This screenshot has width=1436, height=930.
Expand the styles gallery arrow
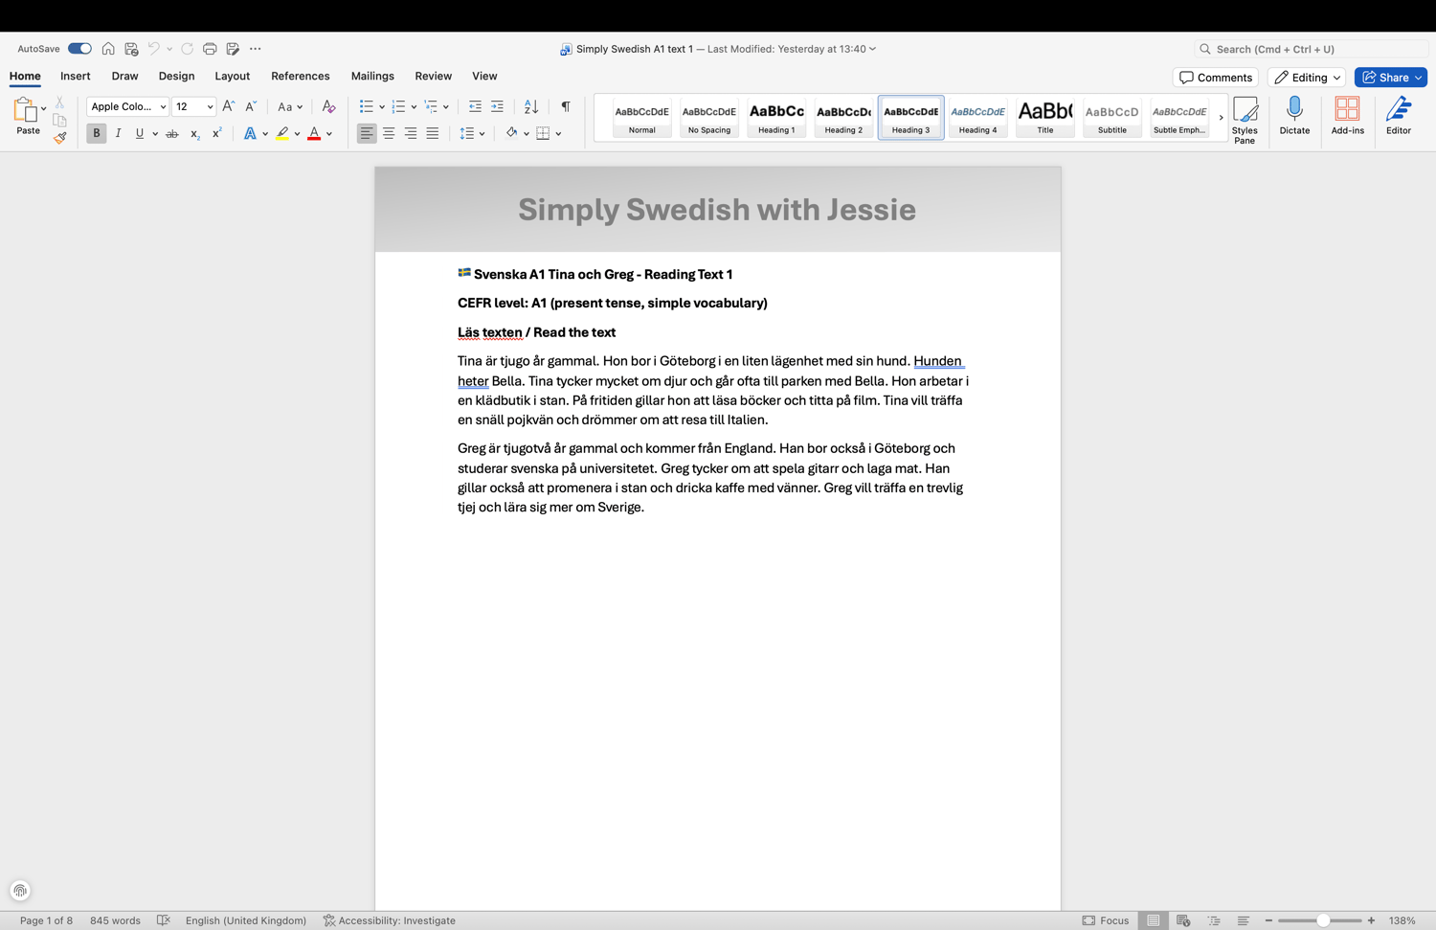pos(1221,118)
